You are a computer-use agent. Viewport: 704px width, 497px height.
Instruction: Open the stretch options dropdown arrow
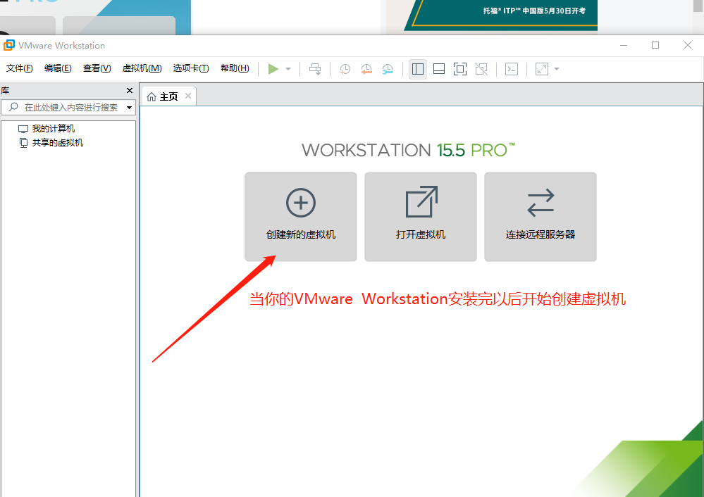557,69
